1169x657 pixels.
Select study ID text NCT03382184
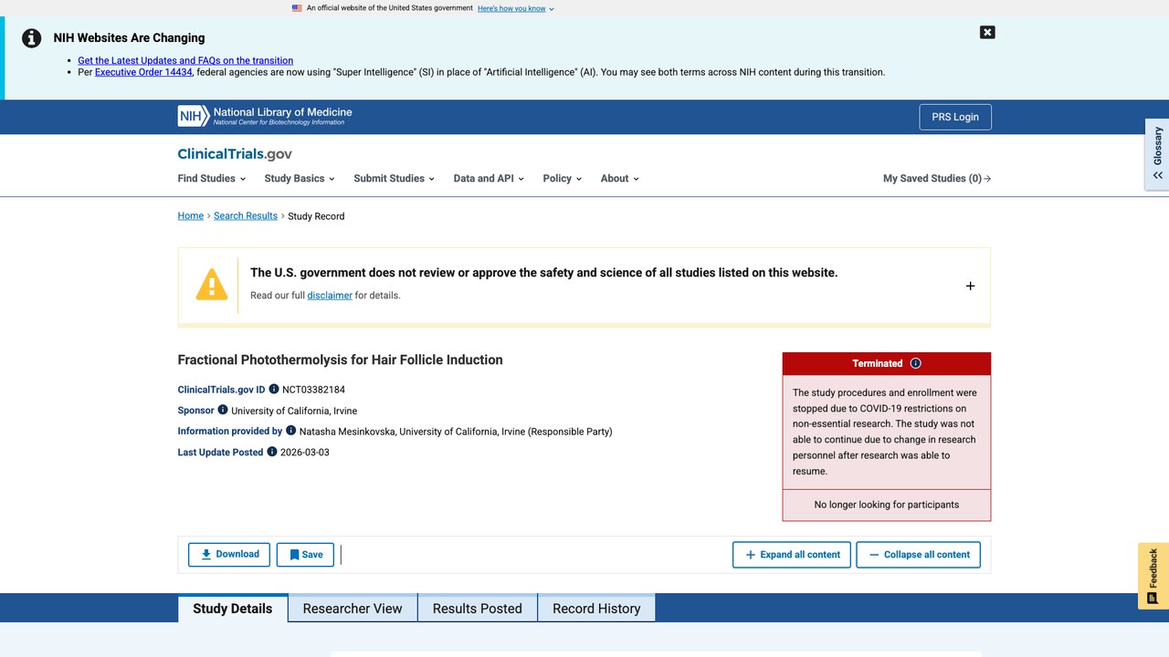[x=313, y=390]
